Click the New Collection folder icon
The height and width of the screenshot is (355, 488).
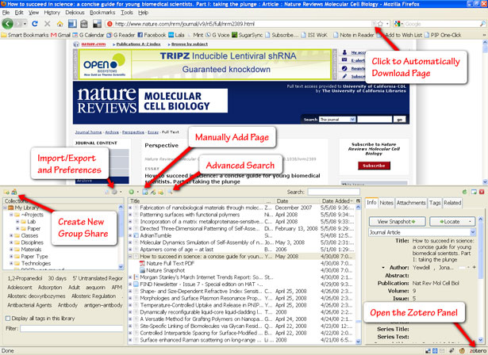tap(6, 192)
